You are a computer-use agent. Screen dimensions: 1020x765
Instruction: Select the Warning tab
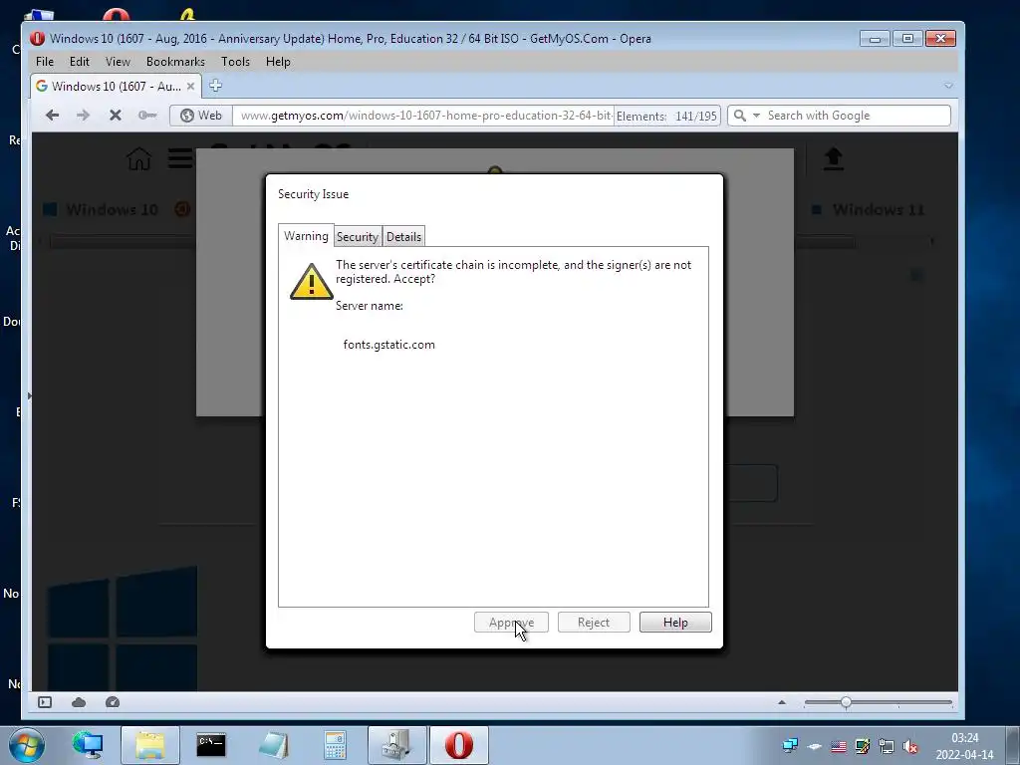tap(306, 235)
